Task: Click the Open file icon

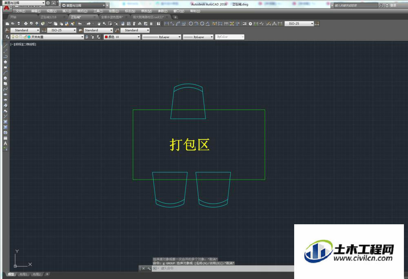Action: click(x=13, y=24)
